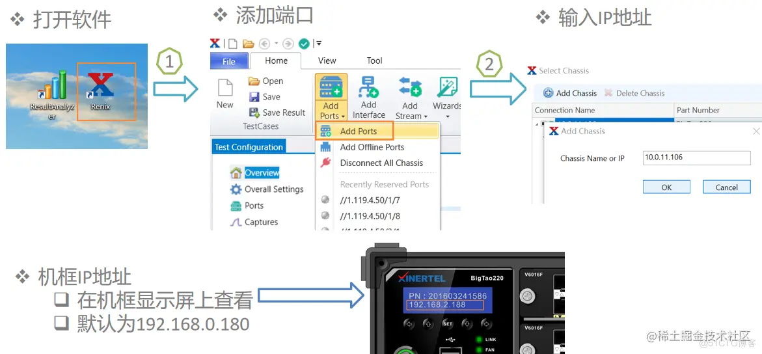
Task: Click Open in the TestCases group
Action: [x=266, y=81]
